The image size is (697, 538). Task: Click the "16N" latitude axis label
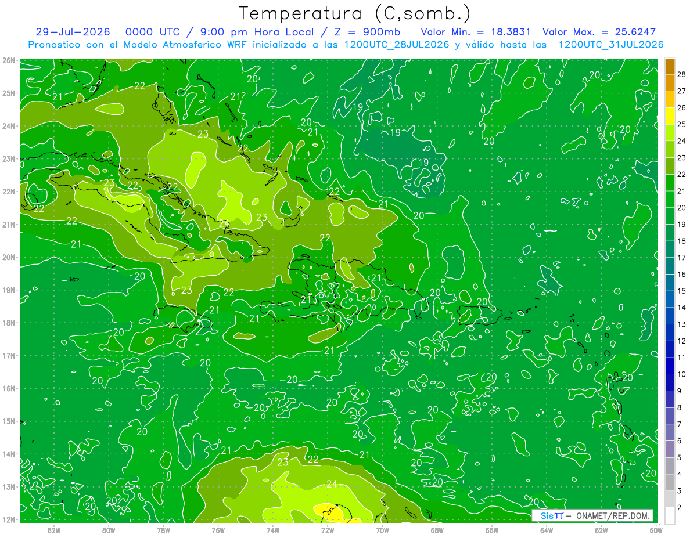(x=9, y=388)
